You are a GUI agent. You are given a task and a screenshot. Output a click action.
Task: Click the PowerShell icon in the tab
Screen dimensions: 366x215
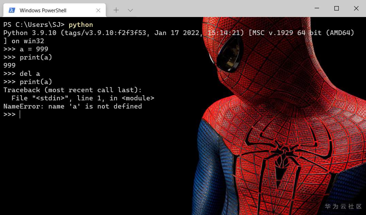click(12, 10)
